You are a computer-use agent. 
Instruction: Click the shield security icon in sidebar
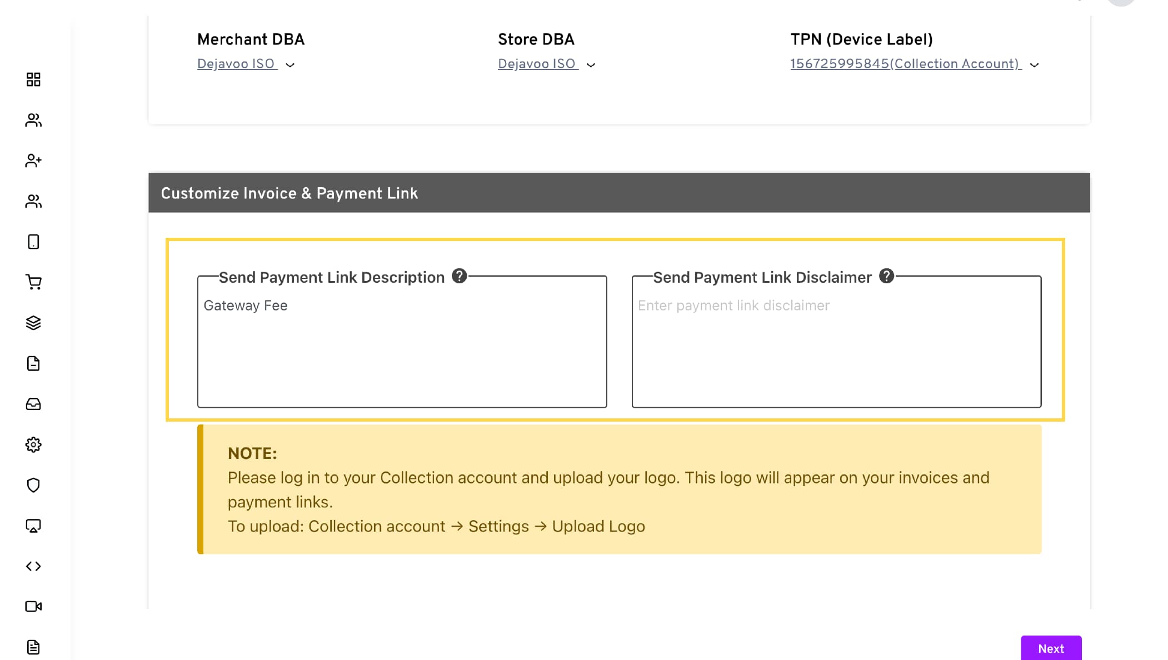tap(33, 485)
